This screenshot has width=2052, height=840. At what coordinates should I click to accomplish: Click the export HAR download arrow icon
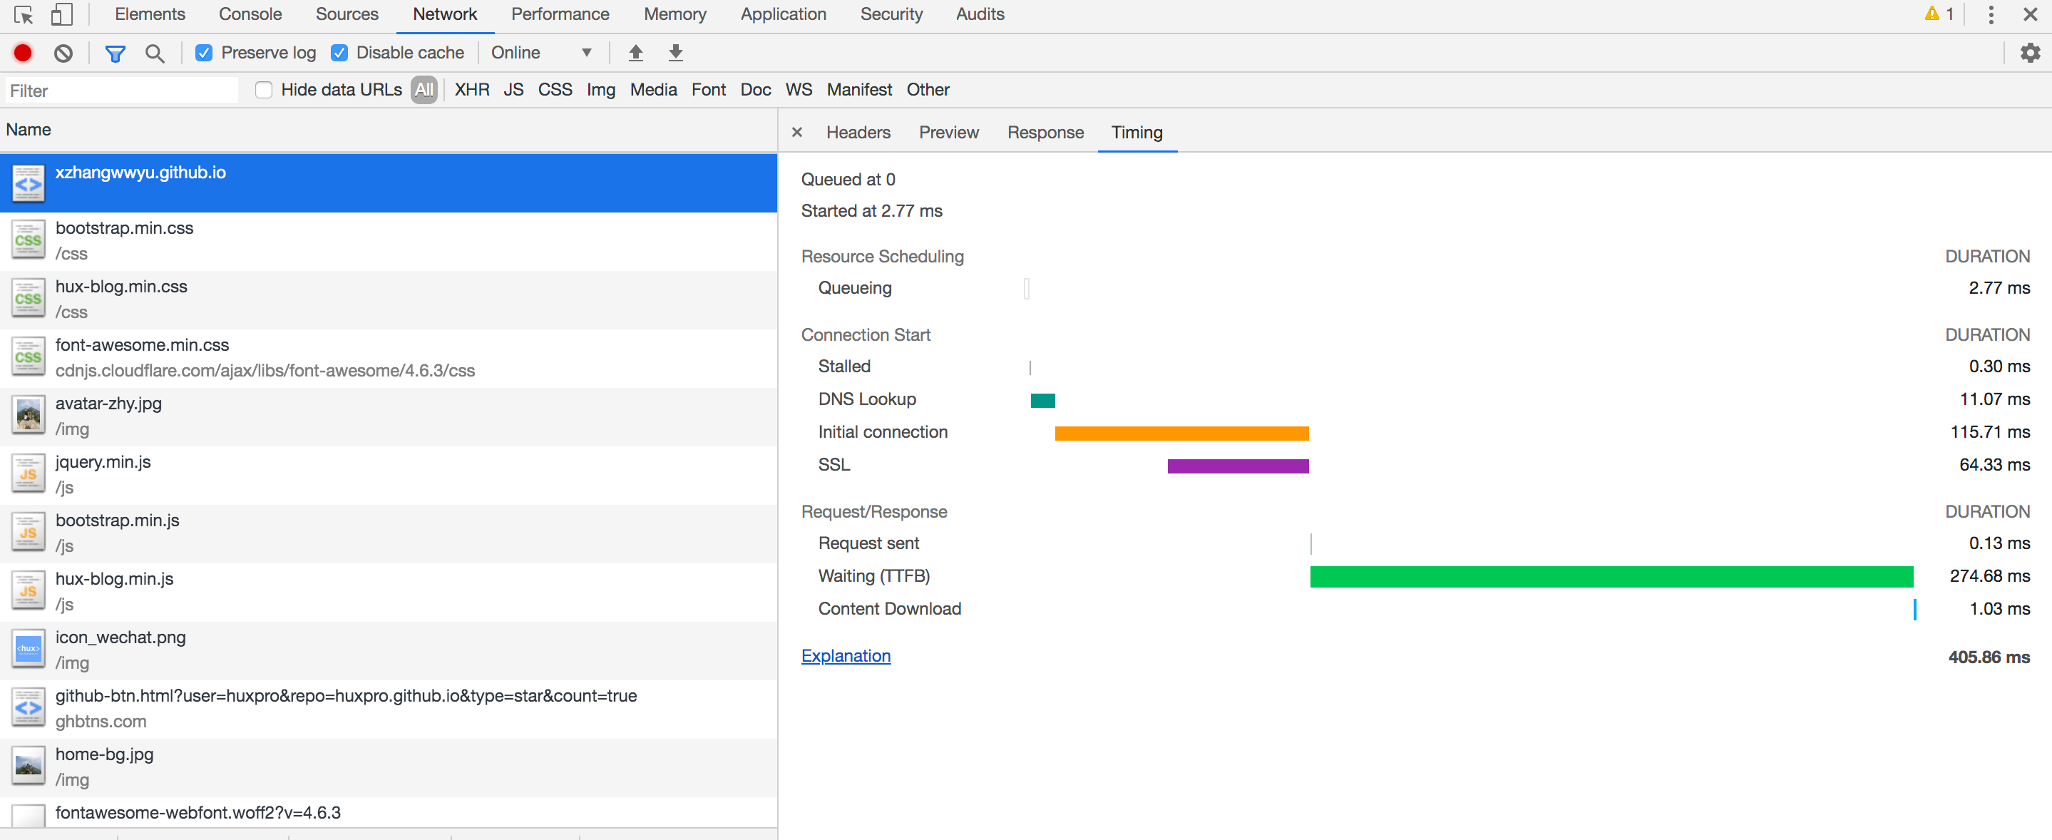click(674, 53)
